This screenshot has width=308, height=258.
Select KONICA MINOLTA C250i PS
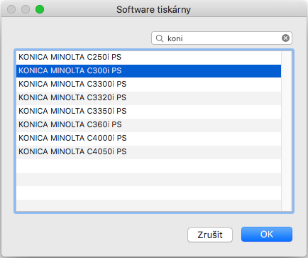tap(148, 57)
